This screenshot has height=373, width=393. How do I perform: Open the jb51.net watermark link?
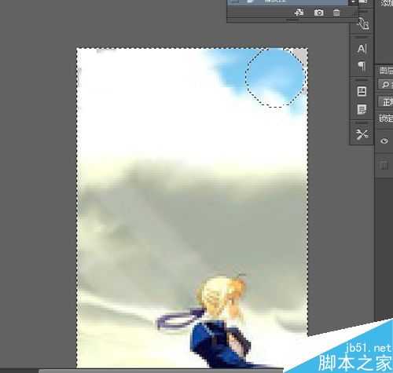click(368, 348)
